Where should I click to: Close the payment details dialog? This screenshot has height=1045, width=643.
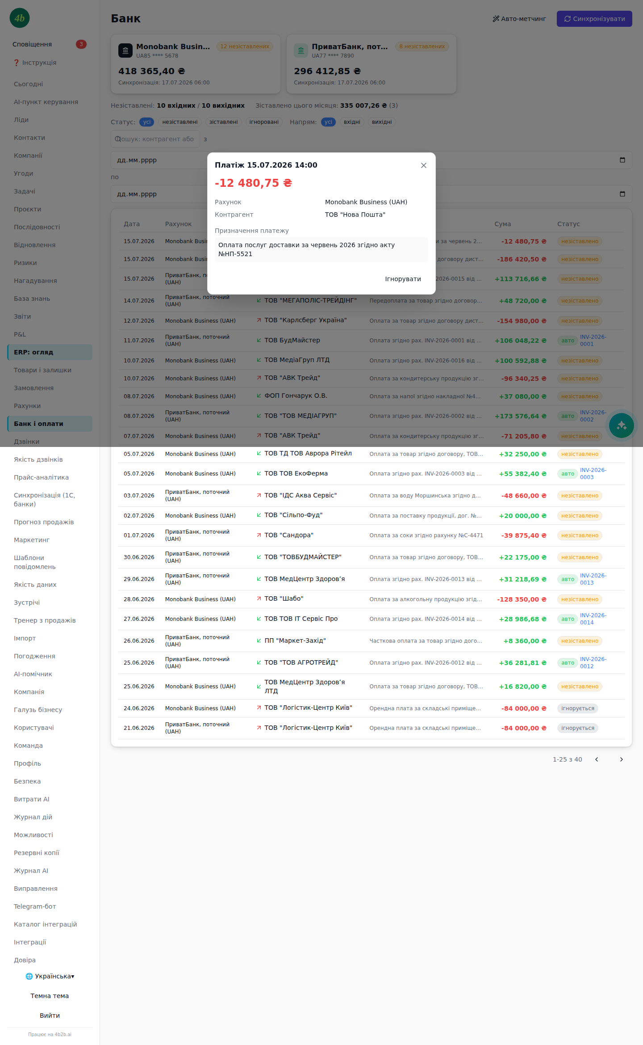click(424, 165)
